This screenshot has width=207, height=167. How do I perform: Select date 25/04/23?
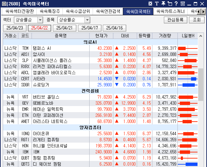[x=15, y=28]
